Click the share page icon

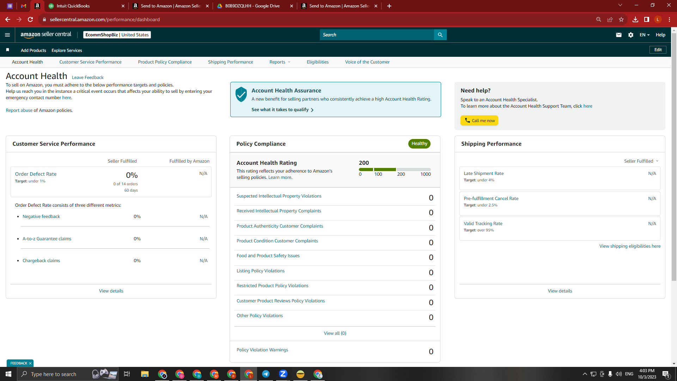tap(610, 19)
